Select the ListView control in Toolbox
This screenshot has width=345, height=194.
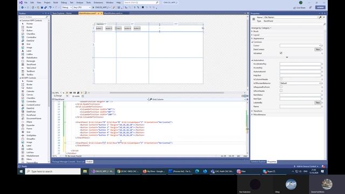click(x=30, y=153)
